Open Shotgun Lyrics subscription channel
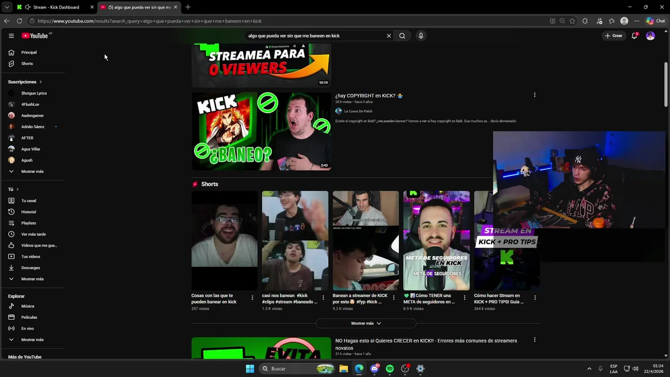This screenshot has height=377, width=670. [33, 93]
